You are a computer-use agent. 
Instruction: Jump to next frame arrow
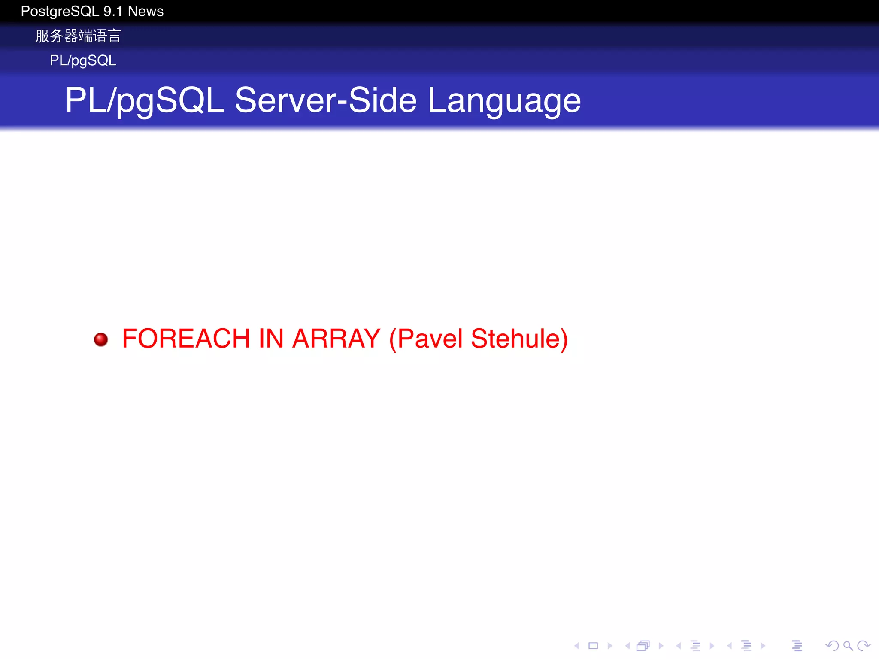point(661,646)
